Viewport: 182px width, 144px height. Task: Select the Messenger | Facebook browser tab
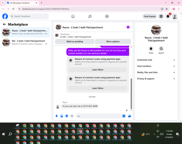[22, 3]
